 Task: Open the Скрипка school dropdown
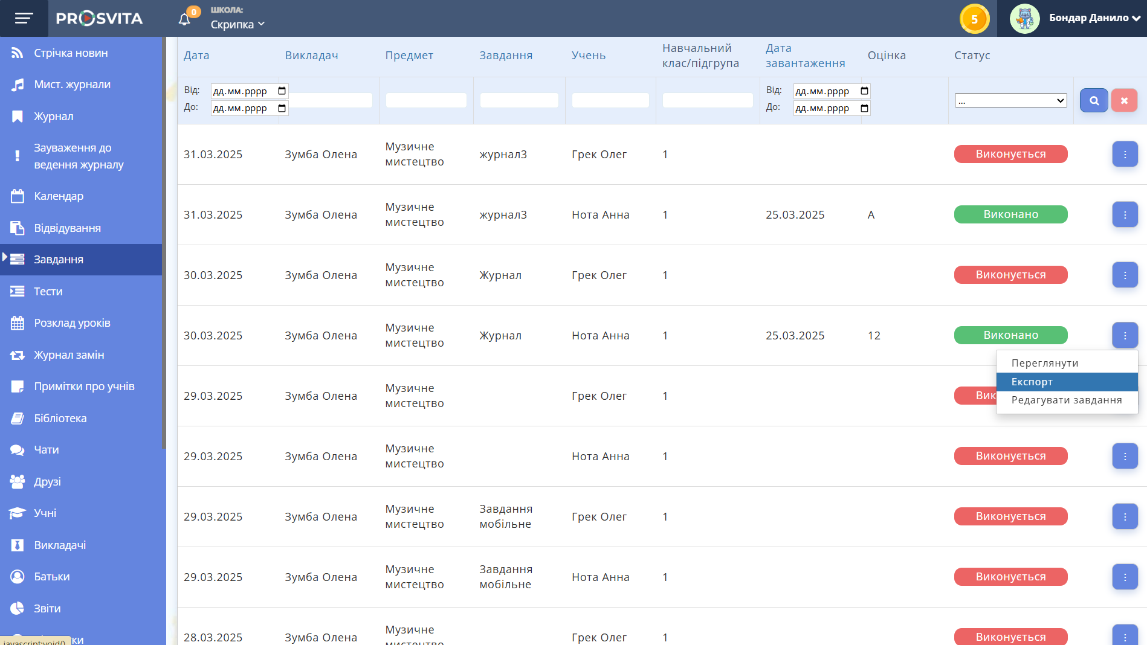(x=237, y=24)
